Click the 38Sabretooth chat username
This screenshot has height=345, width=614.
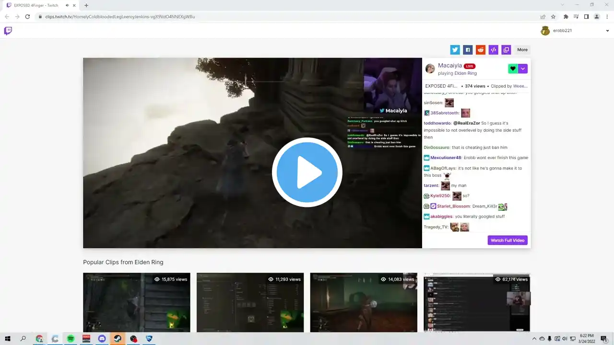click(445, 113)
